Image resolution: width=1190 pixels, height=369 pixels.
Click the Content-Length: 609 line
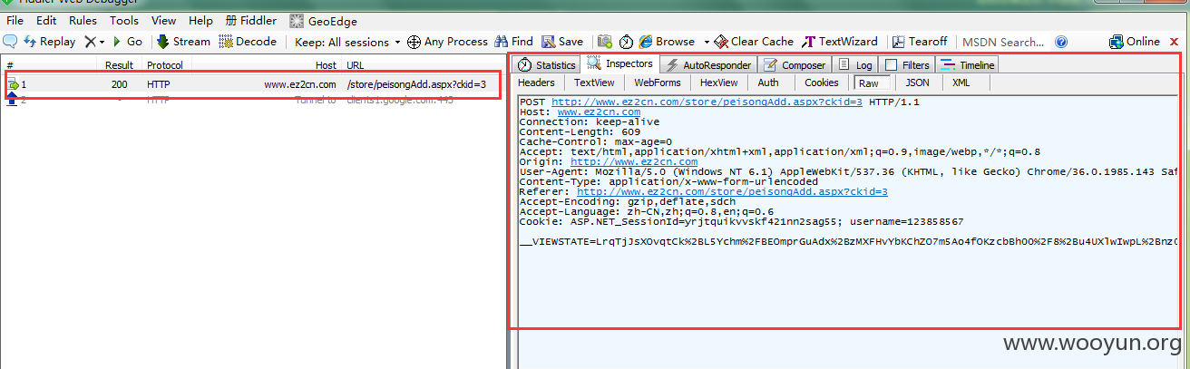tap(580, 131)
